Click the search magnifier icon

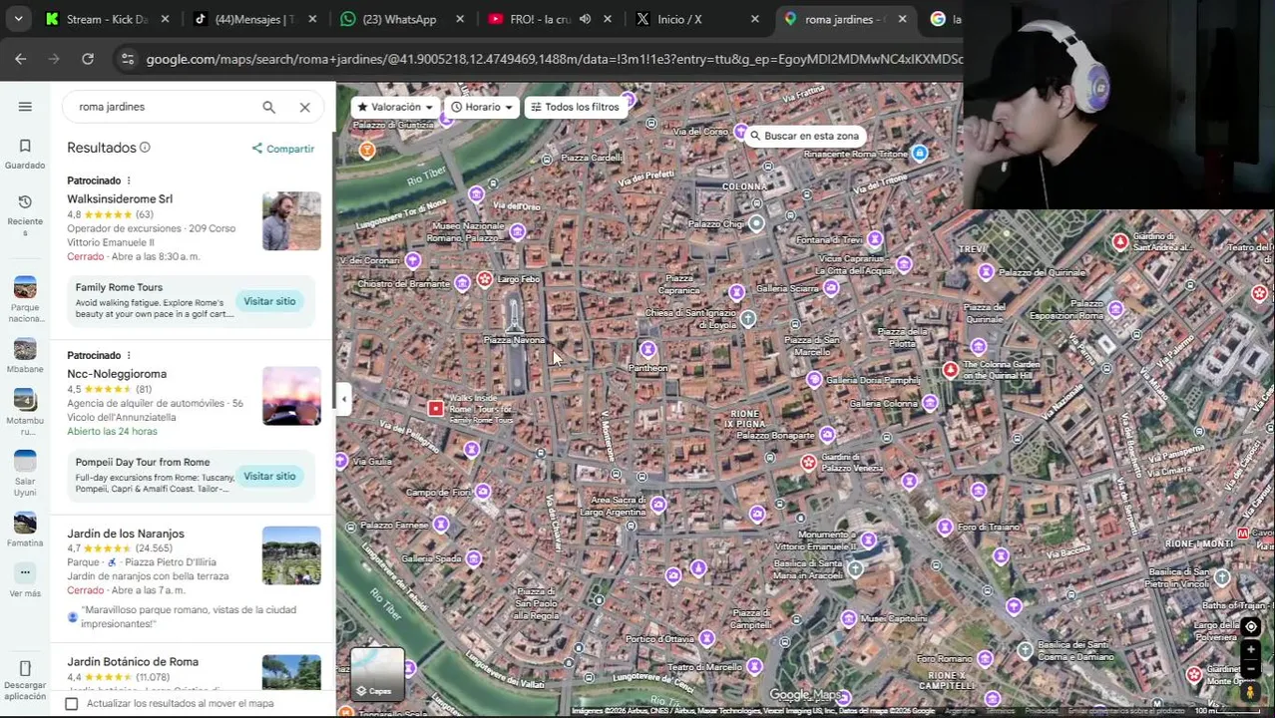pos(268,107)
